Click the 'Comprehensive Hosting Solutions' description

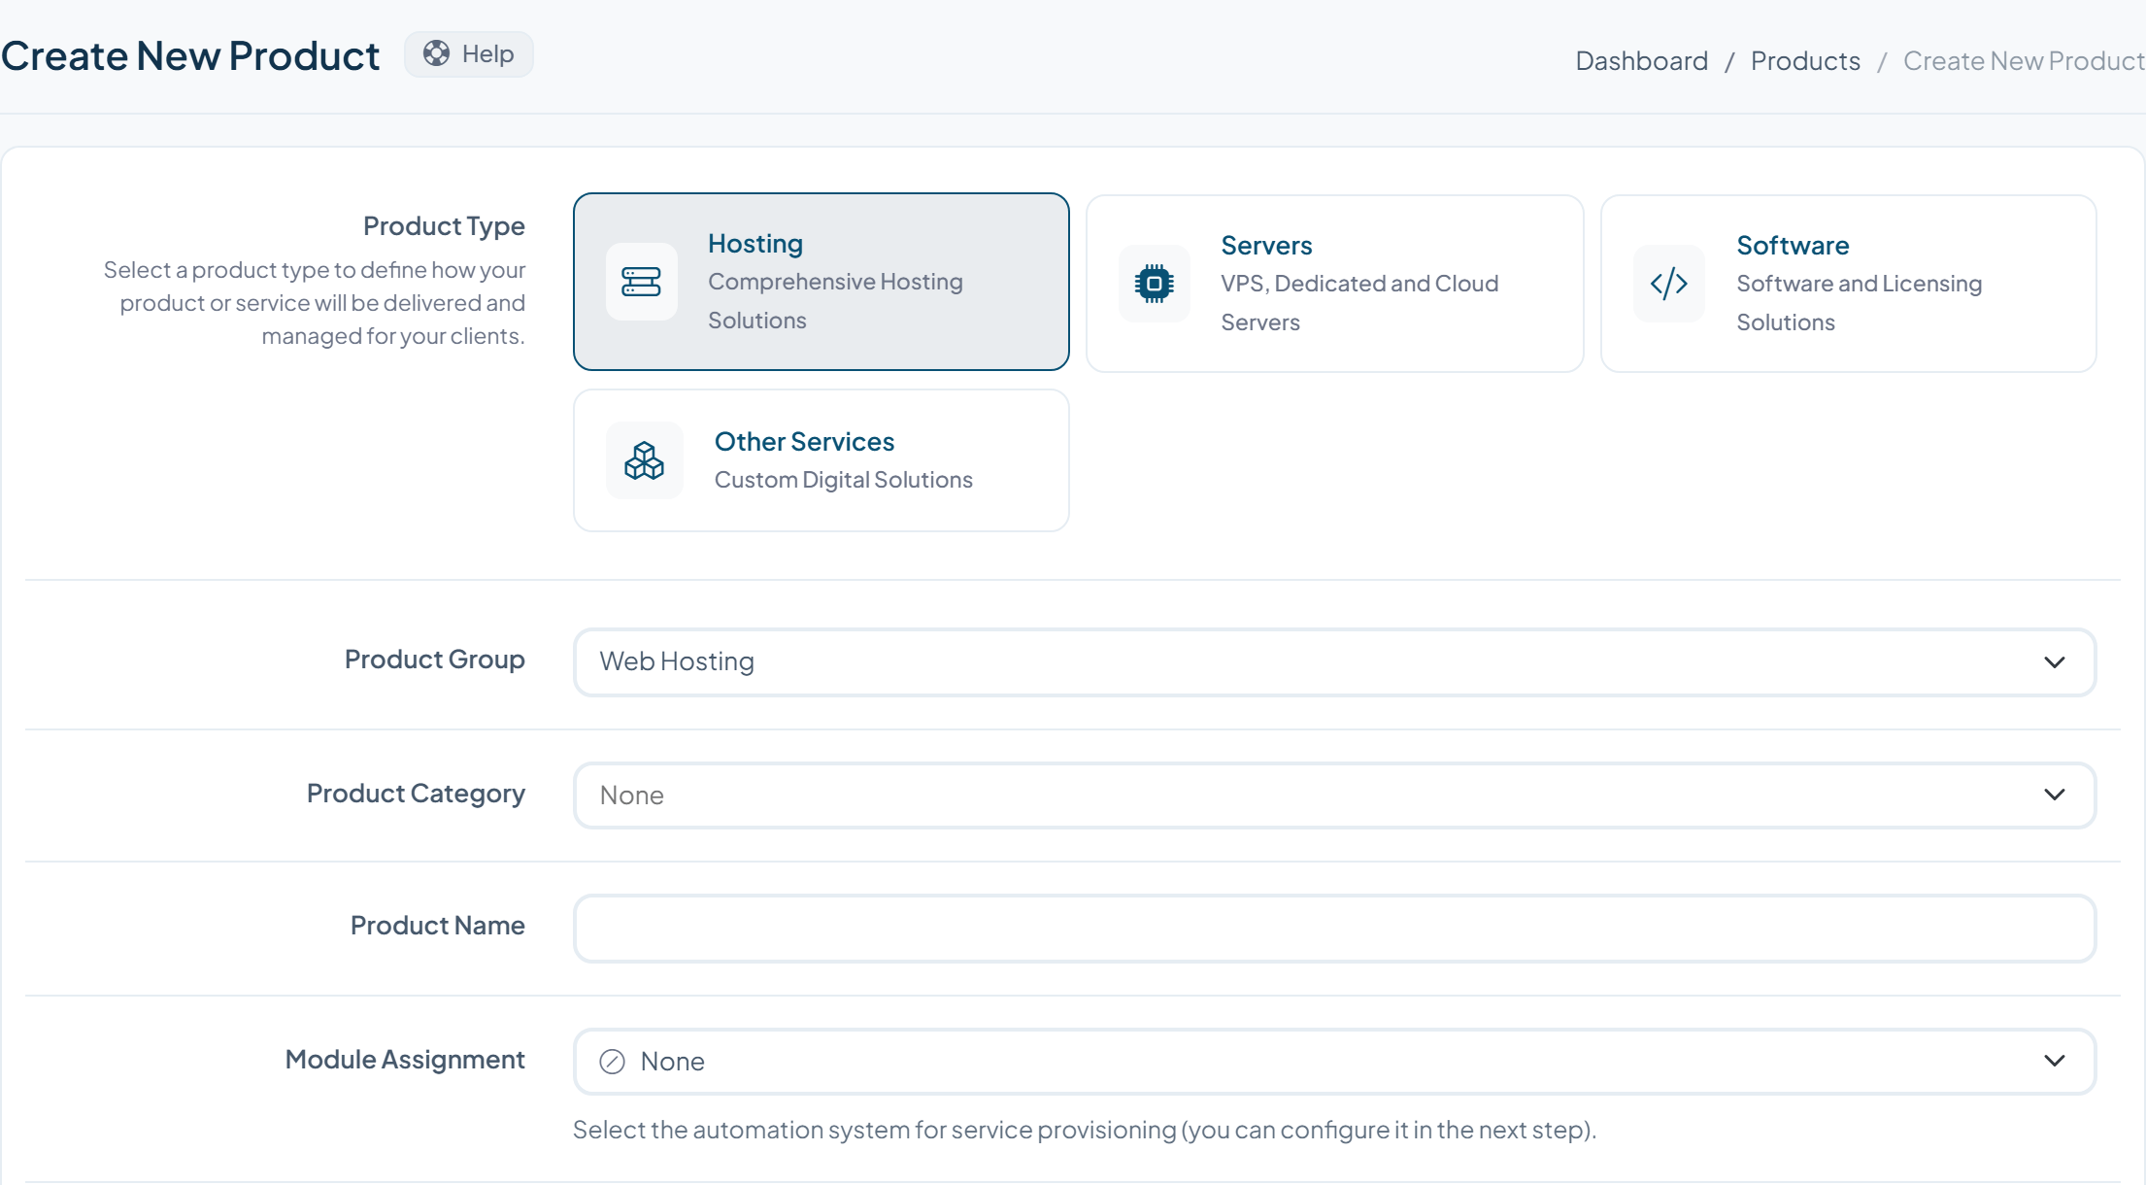tap(835, 301)
